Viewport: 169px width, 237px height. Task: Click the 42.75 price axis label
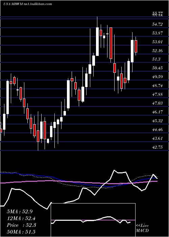pyautogui.click(x=158, y=147)
